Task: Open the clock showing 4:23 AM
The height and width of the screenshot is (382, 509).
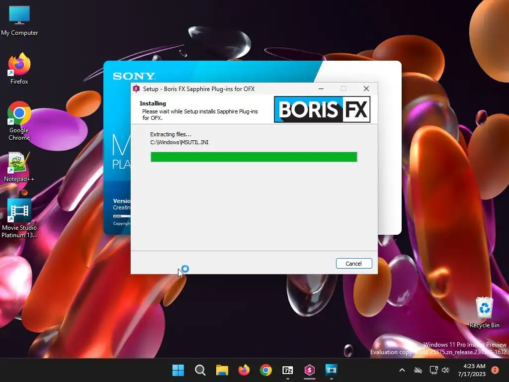Action: pyautogui.click(x=472, y=370)
